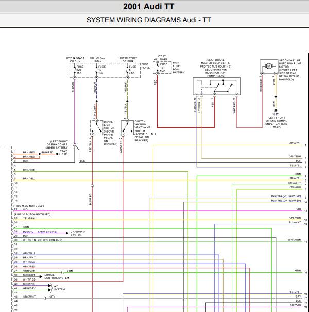Select the "CLUTCH VACUUM VENT VALVE SWITCH" description
The height and width of the screenshot is (312, 309).
click(145, 130)
